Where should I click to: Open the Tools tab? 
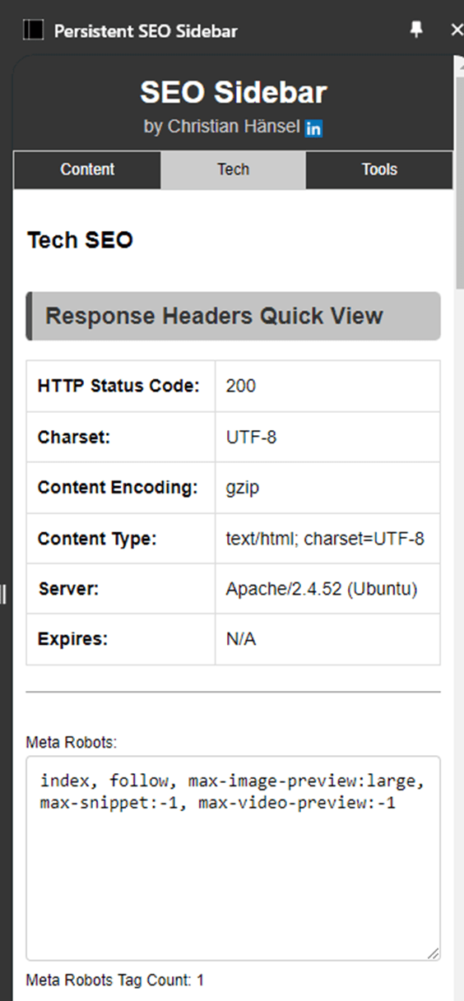pos(379,169)
